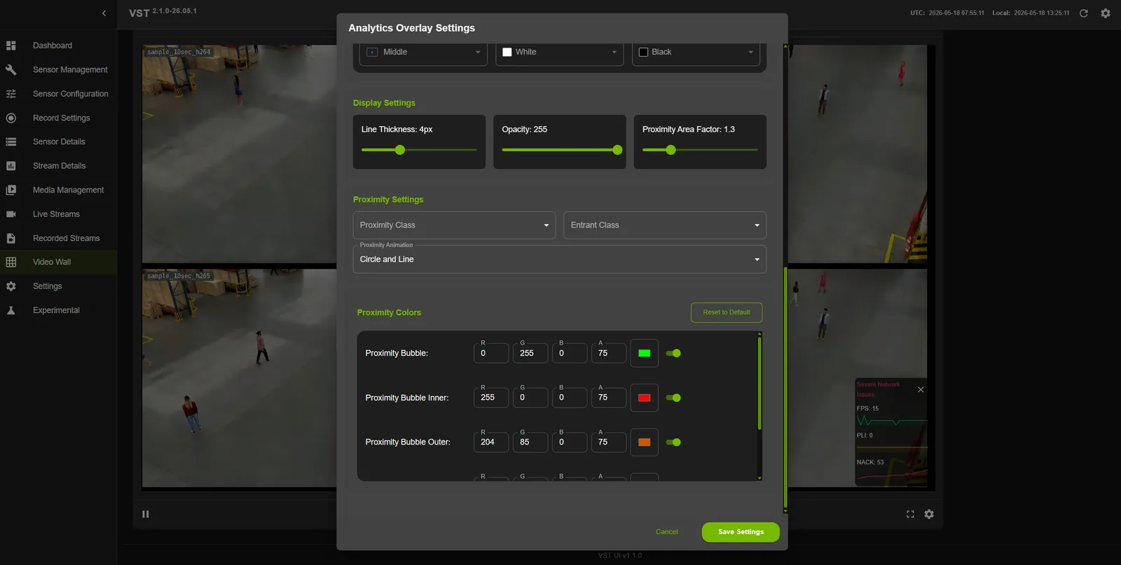Click Proximity Bubble Outer alpha field
The image size is (1121, 565).
tap(609, 442)
